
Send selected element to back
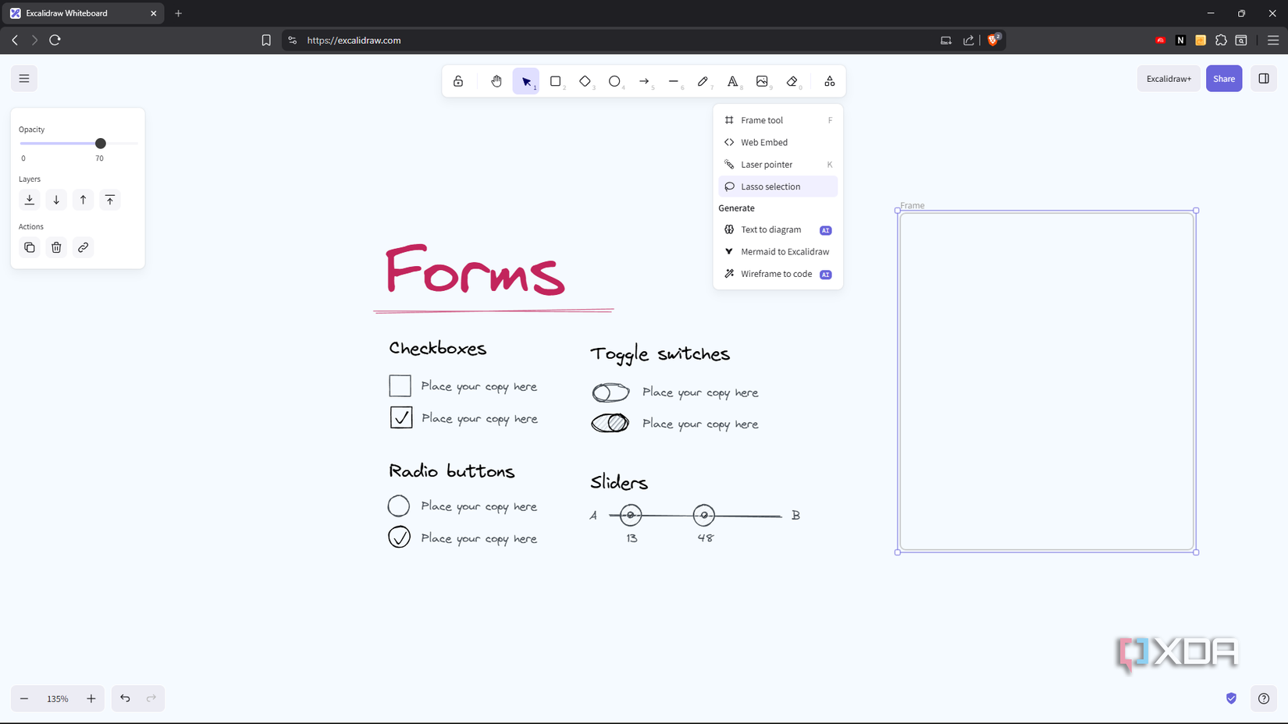pos(30,200)
